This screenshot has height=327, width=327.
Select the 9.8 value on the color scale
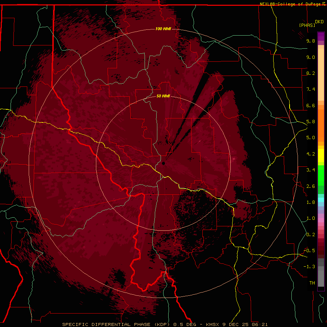[311, 41]
